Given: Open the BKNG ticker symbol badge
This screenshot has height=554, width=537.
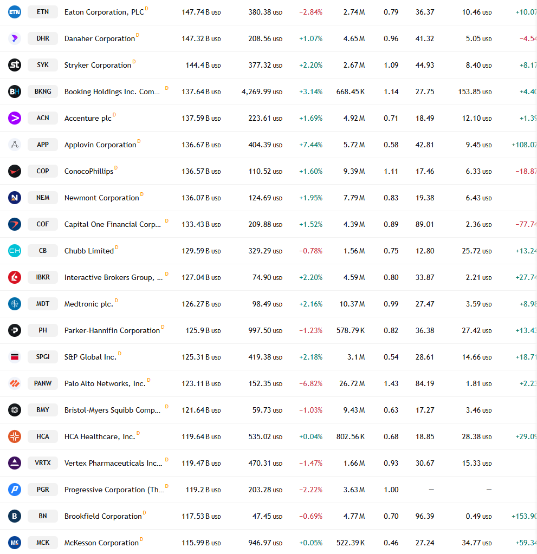Looking at the screenshot, I should 43,92.
